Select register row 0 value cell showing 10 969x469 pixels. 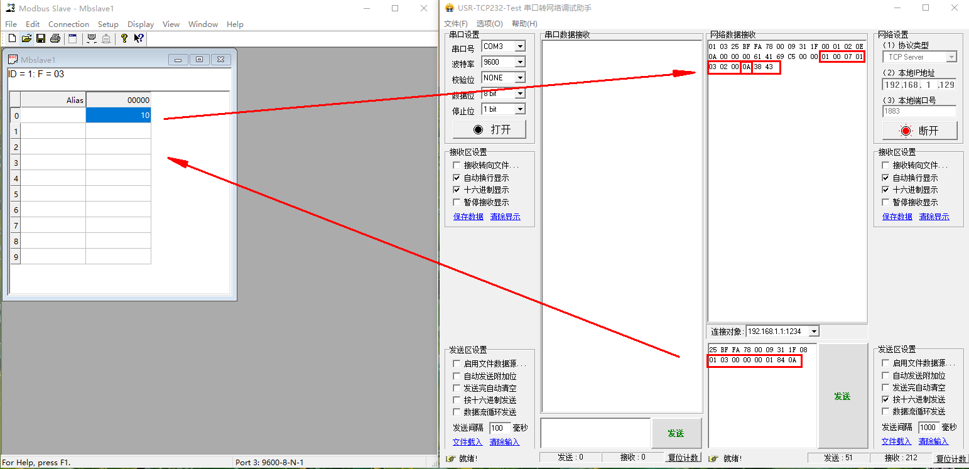click(x=118, y=116)
